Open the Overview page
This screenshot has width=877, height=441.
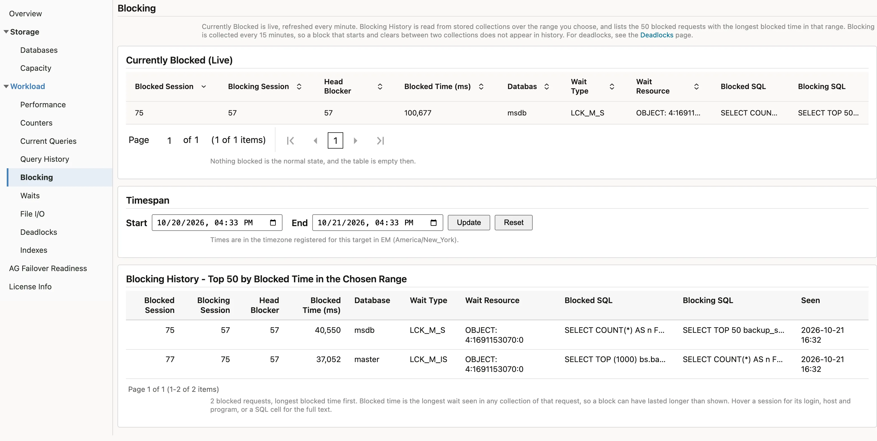(26, 13)
